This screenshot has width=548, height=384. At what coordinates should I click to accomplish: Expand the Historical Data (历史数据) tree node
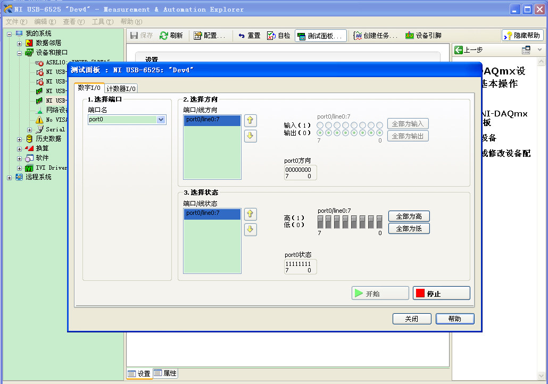pos(19,139)
